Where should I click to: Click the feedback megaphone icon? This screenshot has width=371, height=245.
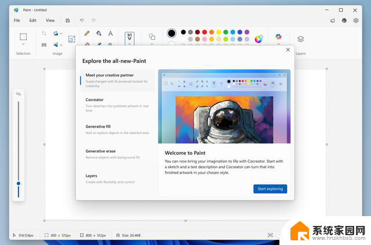pyautogui.click(x=332, y=21)
